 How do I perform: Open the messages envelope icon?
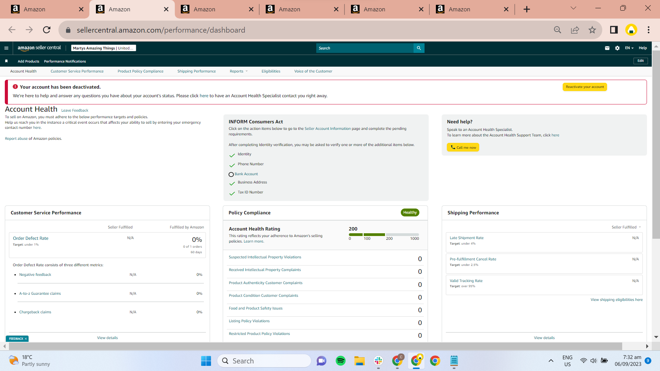coord(607,48)
